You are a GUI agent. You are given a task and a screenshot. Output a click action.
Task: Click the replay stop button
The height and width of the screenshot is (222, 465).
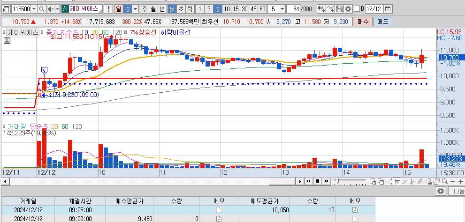[x=317, y=181]
